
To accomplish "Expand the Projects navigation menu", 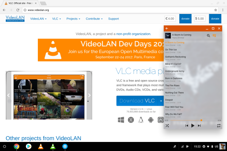I will 73,18.
